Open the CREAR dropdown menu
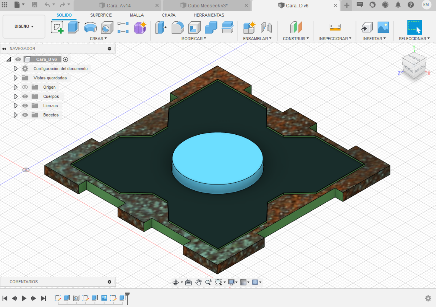The width and height of the screenshot is (436, 307). 98,39
